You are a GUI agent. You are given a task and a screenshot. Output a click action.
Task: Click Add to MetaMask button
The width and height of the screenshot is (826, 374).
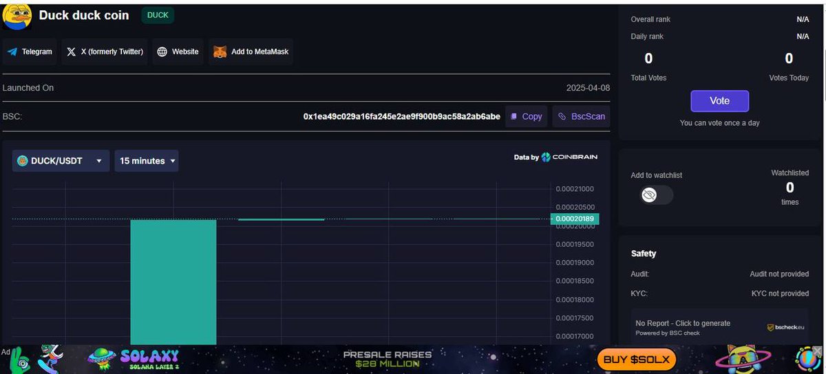click(x=251, y=52)
